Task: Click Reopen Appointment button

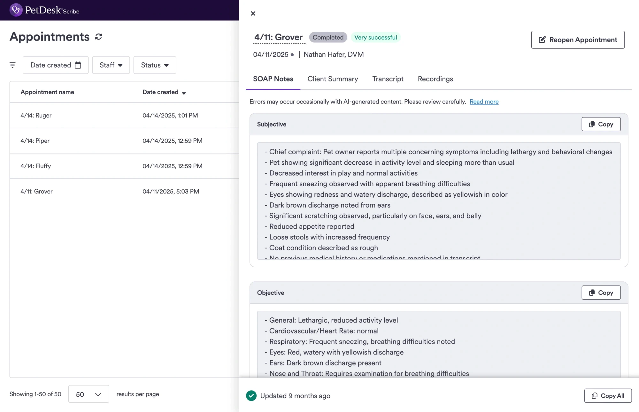Action: coord(578,40)
